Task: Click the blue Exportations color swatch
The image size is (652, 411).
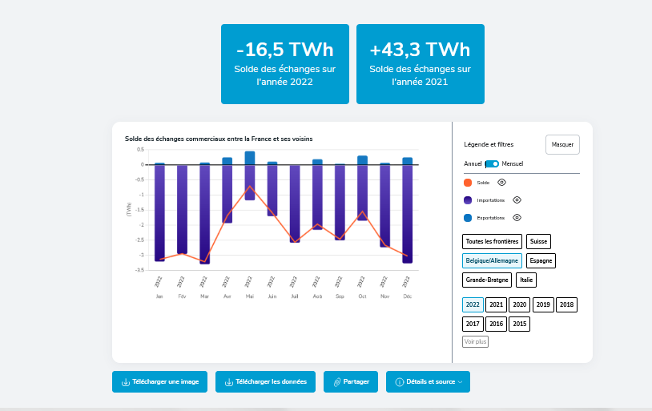Action: [x=468, y=218]
